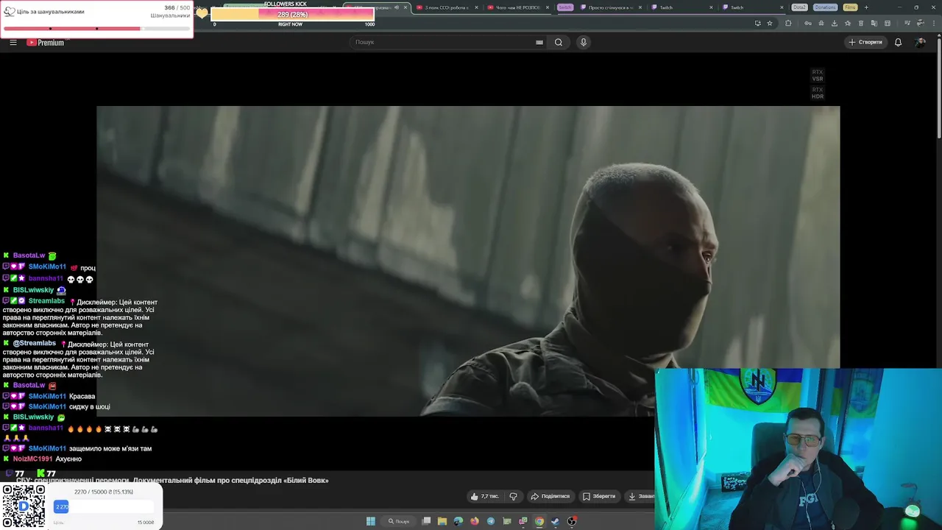The width and height of the screenshot is (942, 530).
Task: Open the on-screen keyboard icon in search box
Action: 539,42
